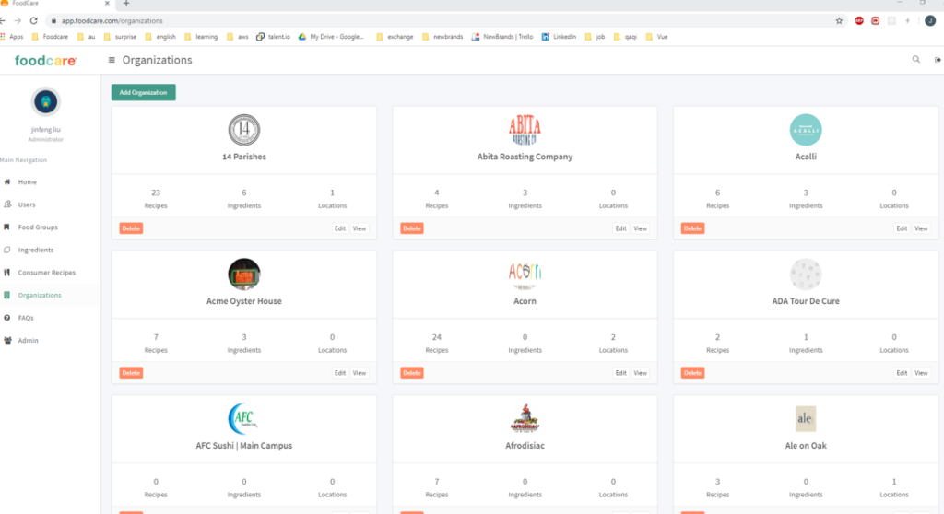Edit the Acme Oyster House organization
Screen dimensions: 944x514
coord(340,373)
